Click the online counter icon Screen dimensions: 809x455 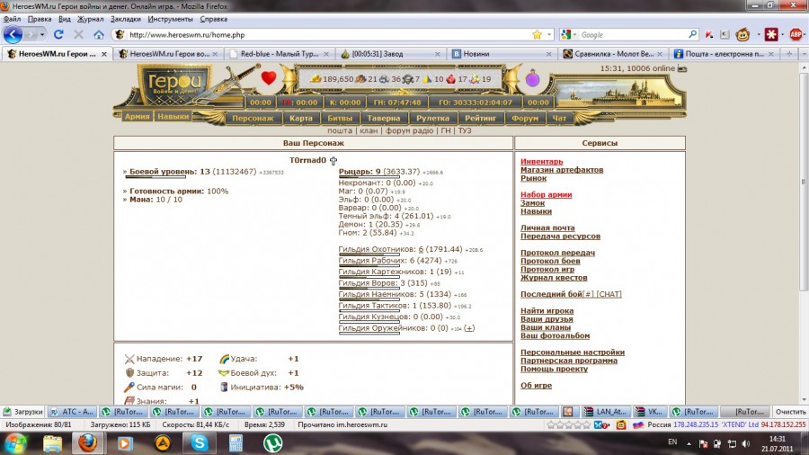coord(682,68)
